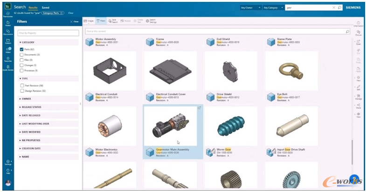The height and width of the screenshot is (192, 367).
Task: Click the Manage tools icon
Action: pos(358,97)
